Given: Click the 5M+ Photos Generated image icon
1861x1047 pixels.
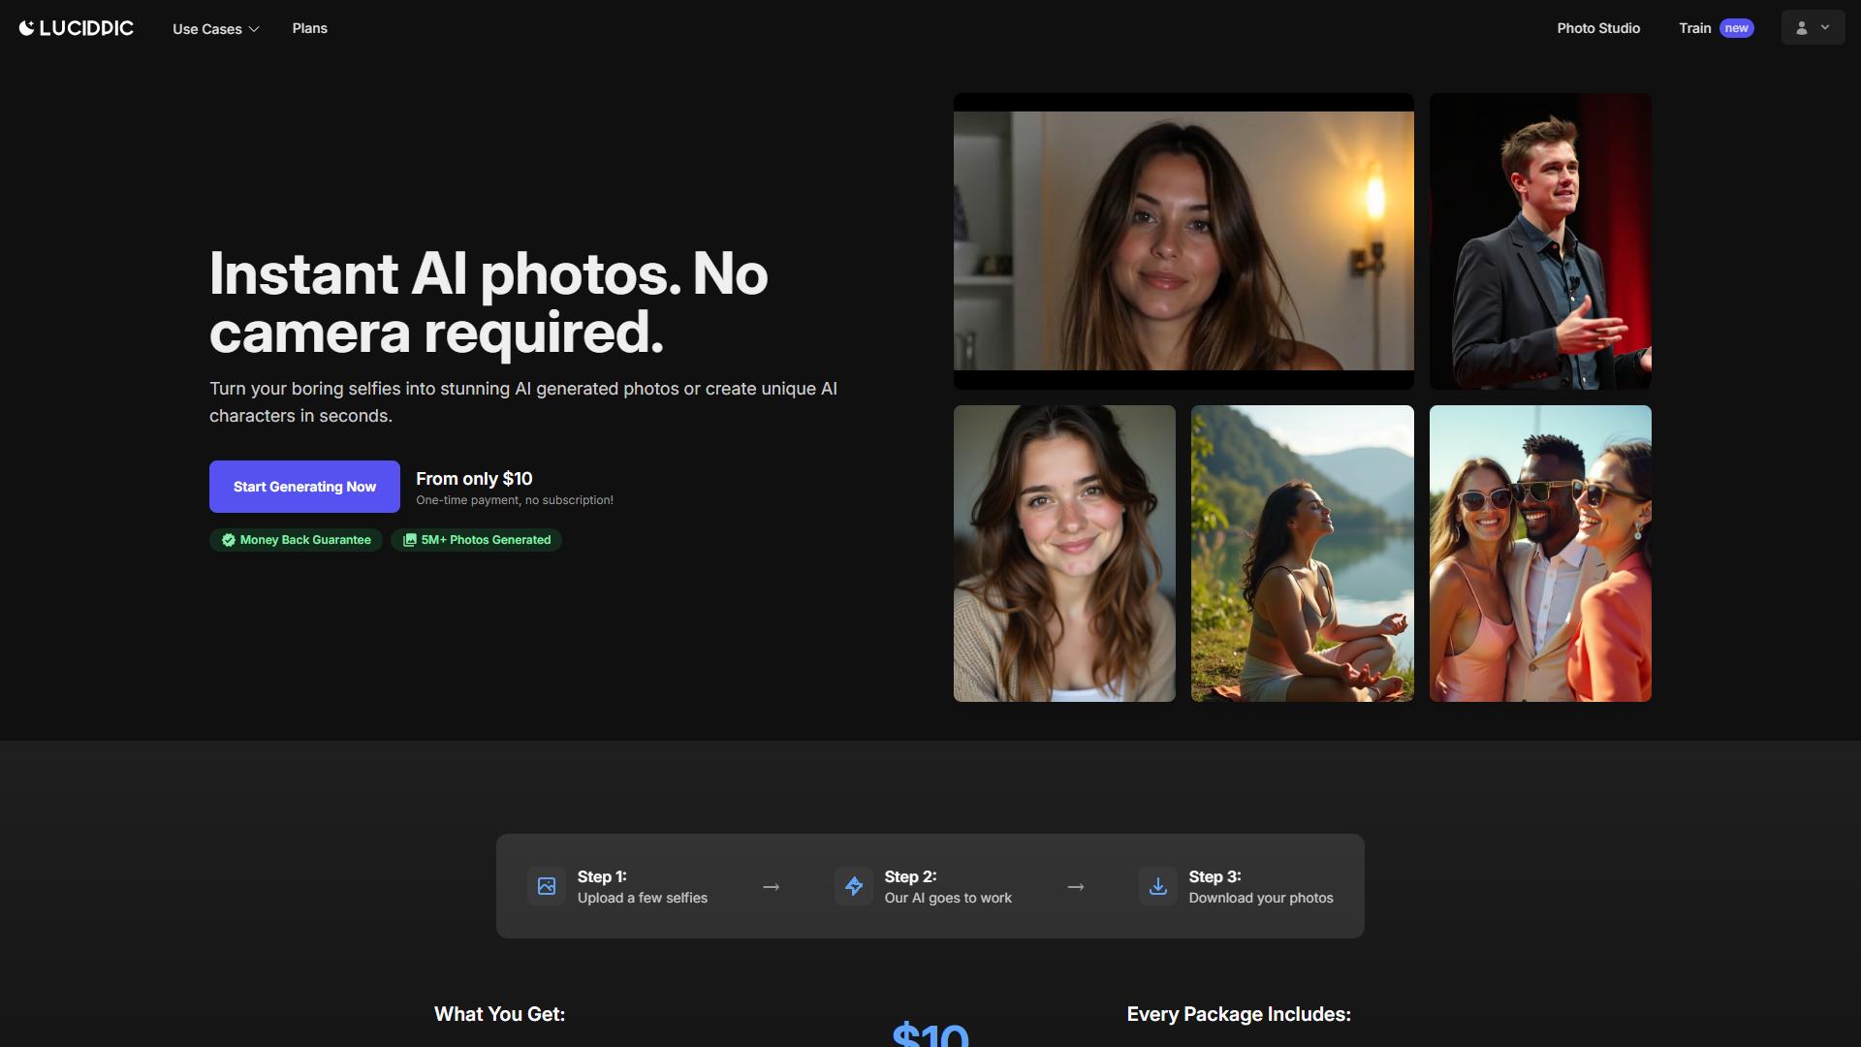Looking at the screenshot, I should pyautogui.click(x=410, y=540).
